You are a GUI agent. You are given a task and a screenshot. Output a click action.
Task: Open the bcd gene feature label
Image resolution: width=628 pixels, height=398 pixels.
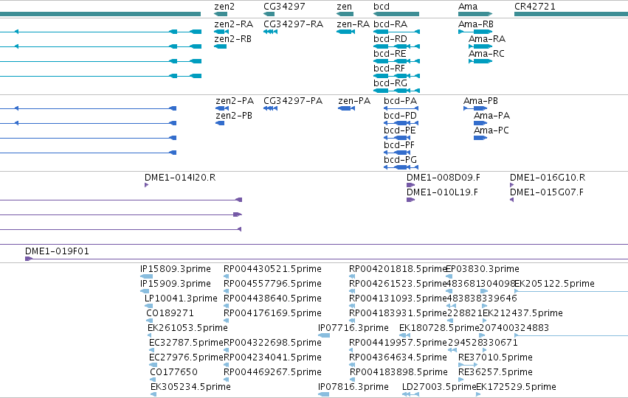[x=382, y=7]
